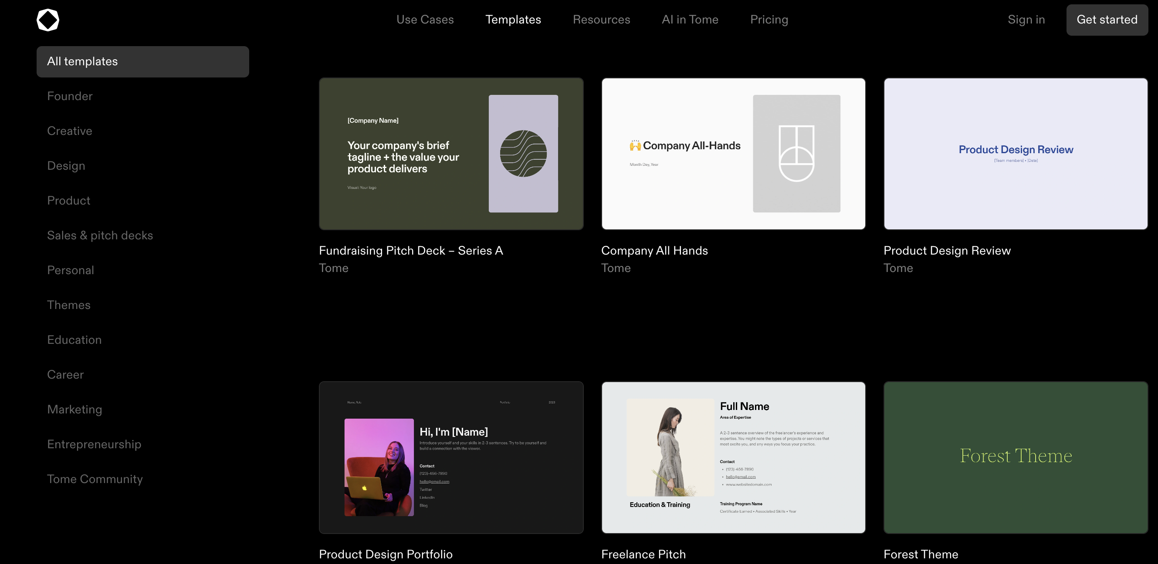Filter templates by Founder
The image size is (1158, 564).
coord(70,96)
